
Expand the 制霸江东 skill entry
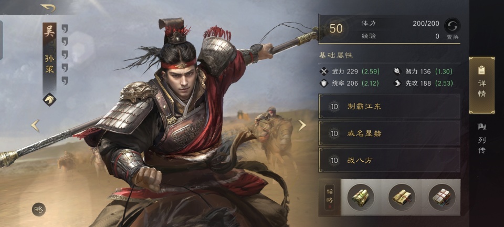point(389,106)
